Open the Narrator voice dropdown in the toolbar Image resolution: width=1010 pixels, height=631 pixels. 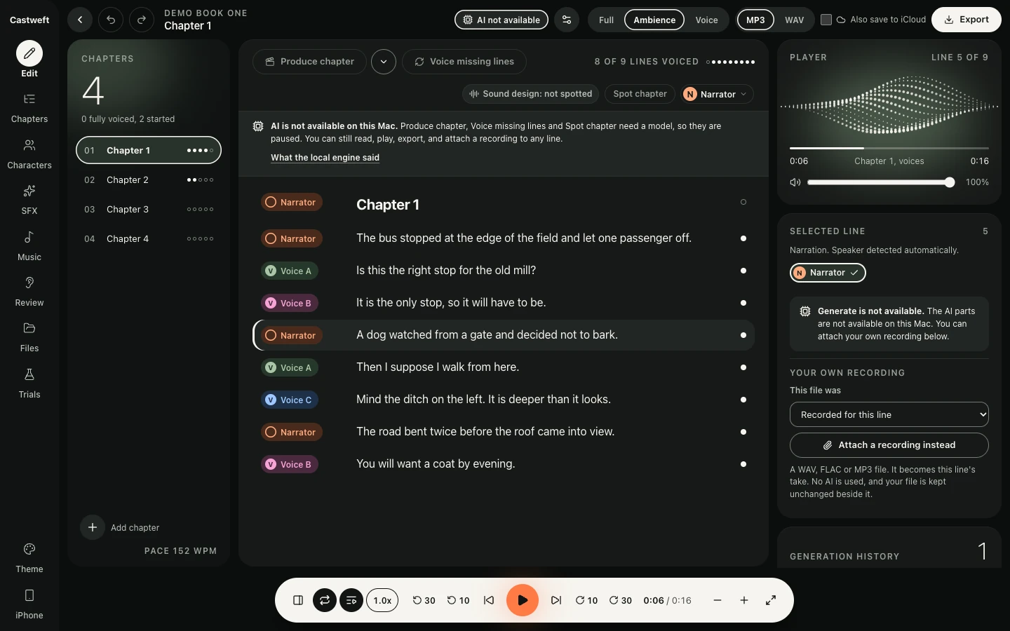[717, 94]
